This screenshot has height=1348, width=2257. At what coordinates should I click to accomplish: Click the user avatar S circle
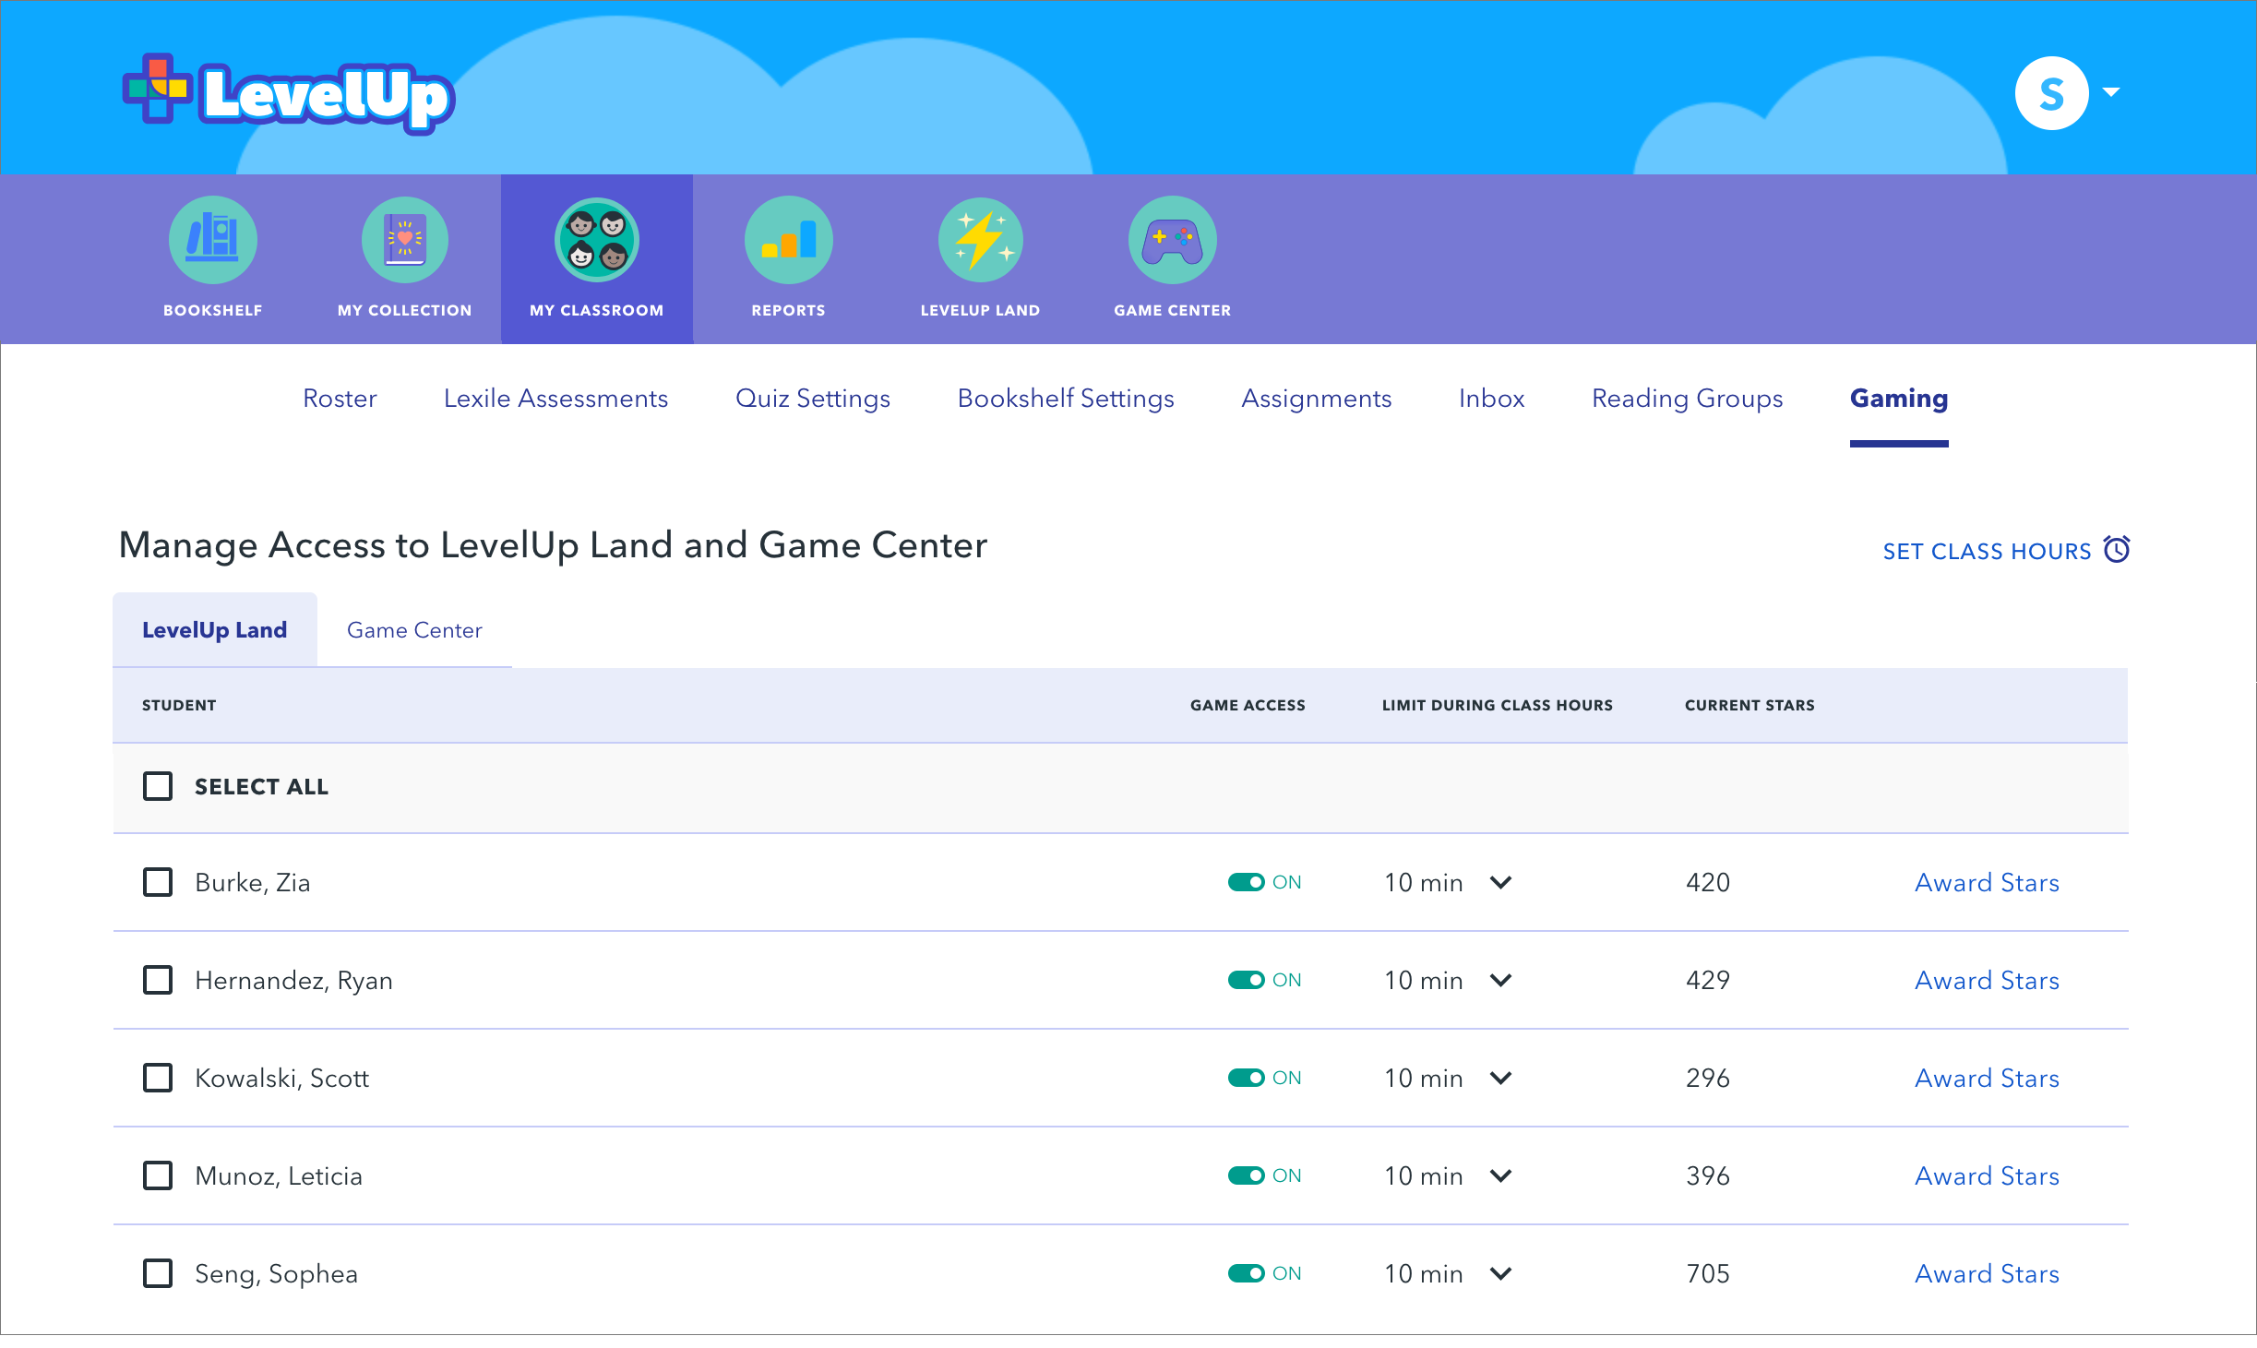click(x=2051, y=93)
